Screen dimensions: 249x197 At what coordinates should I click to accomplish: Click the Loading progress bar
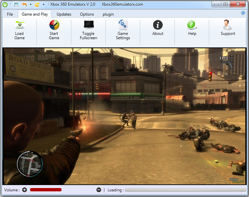[185, 190]
